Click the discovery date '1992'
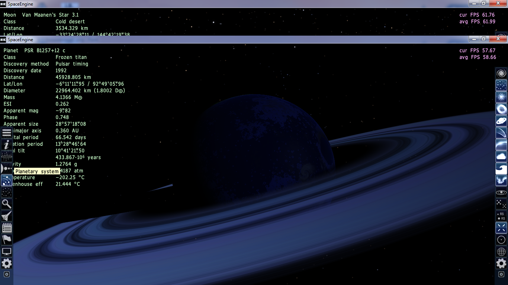The width and height of the screenshot is (508, 285). (61, 71)
